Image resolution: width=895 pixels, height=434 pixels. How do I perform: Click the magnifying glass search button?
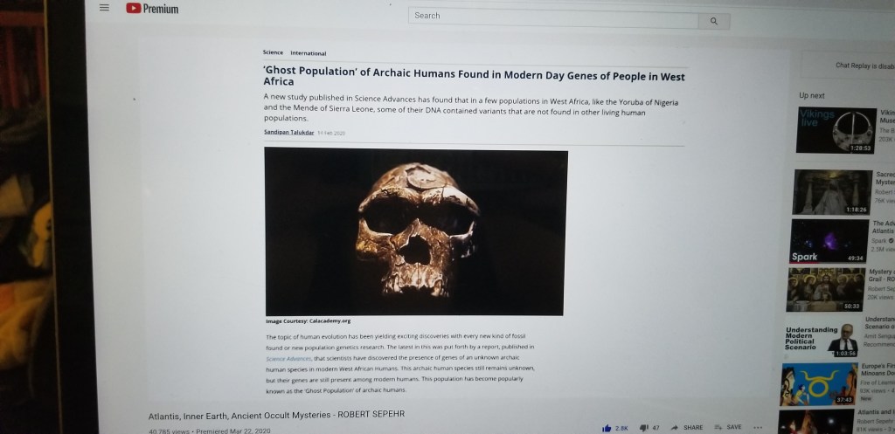(x=714, y=21)
